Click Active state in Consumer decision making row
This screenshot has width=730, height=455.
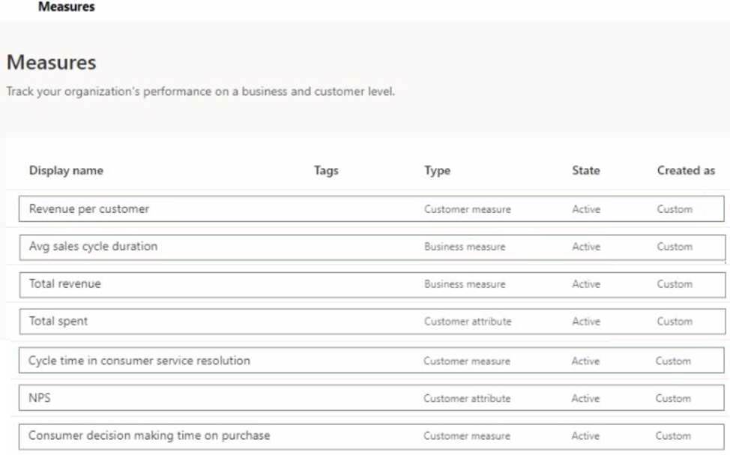pyautogui.click(x=585, y=436)
